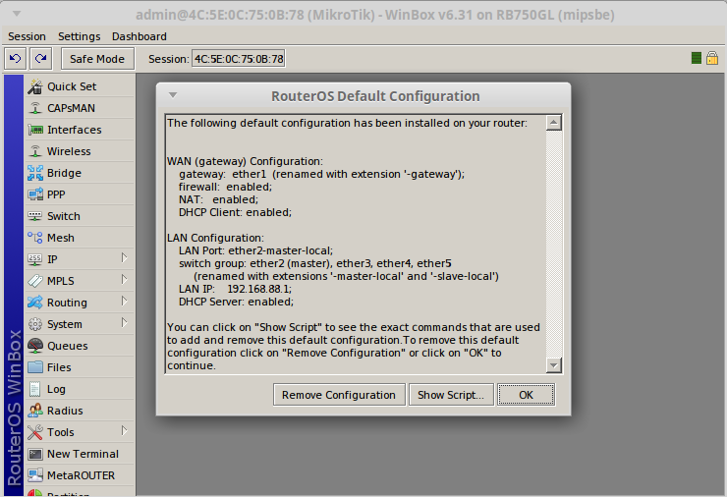The width and height of the screenshot is (727, 497).
Task: Open the Session menu
Action: 27,36
